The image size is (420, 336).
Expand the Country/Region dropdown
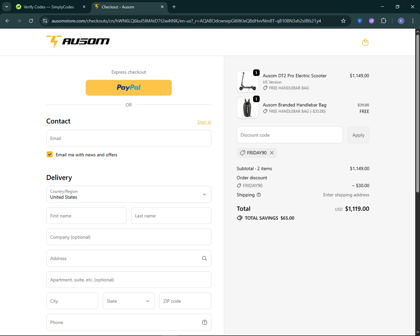point(129,194)
